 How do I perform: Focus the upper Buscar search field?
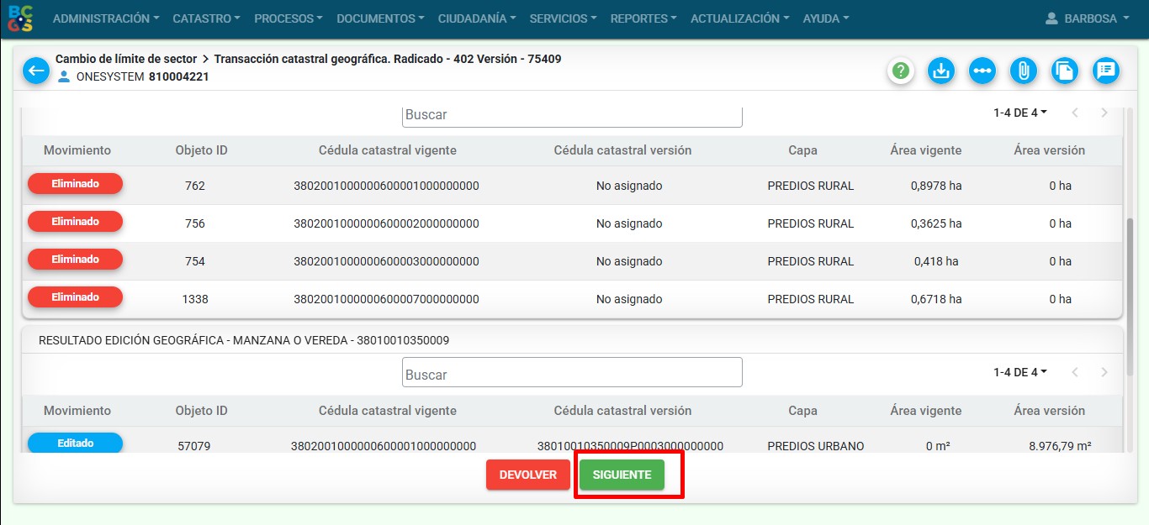[572, 115]
